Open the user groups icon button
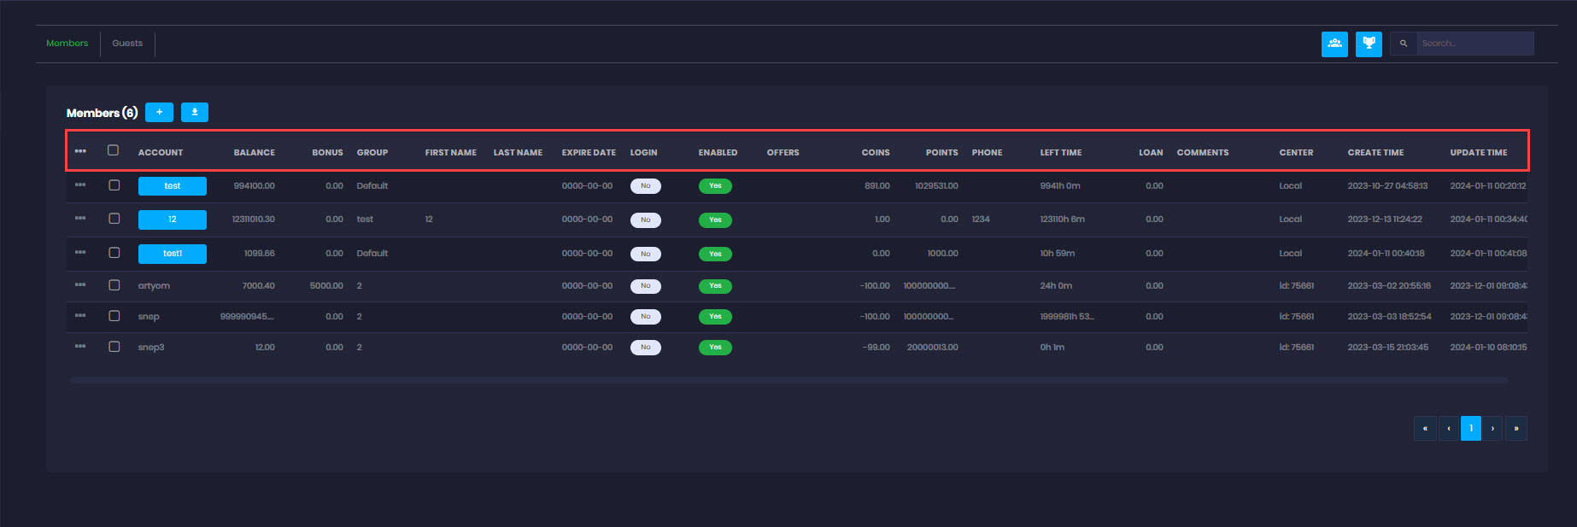Screen dimensions: 1577x527 [1334, 44]
